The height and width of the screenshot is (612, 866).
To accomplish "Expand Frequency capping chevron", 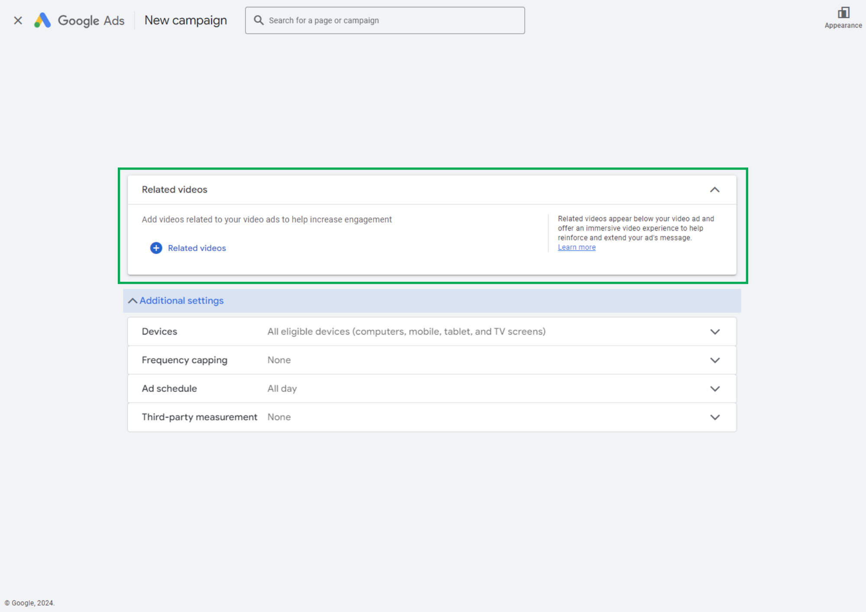I will (714, 360).
